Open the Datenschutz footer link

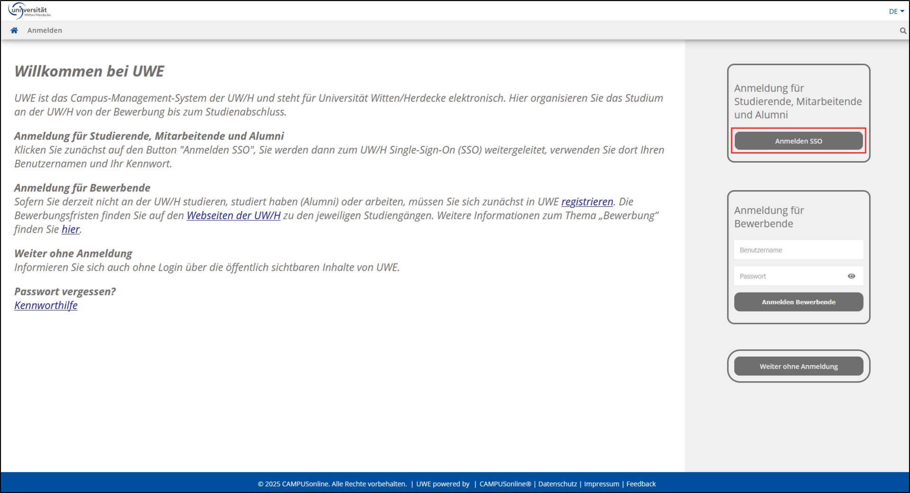point(557,484)
